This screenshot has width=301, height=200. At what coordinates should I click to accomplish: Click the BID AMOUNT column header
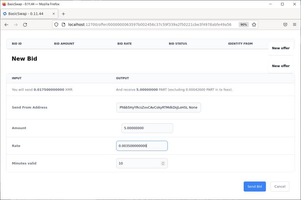64,44
